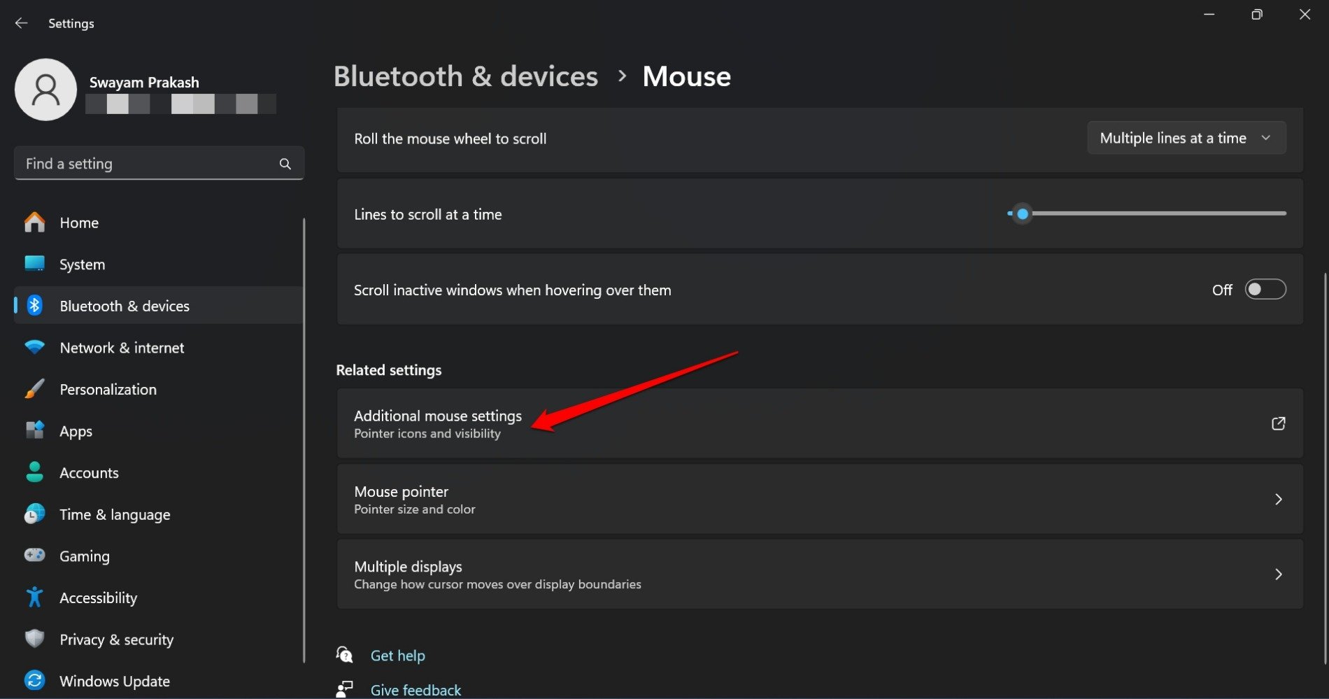Go to Time & language settings
1329x699 pixels.
pyautogui.click(x=115, y=514)
